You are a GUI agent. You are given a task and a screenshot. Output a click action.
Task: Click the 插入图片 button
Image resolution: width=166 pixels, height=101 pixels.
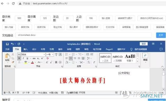pos(73,27)
